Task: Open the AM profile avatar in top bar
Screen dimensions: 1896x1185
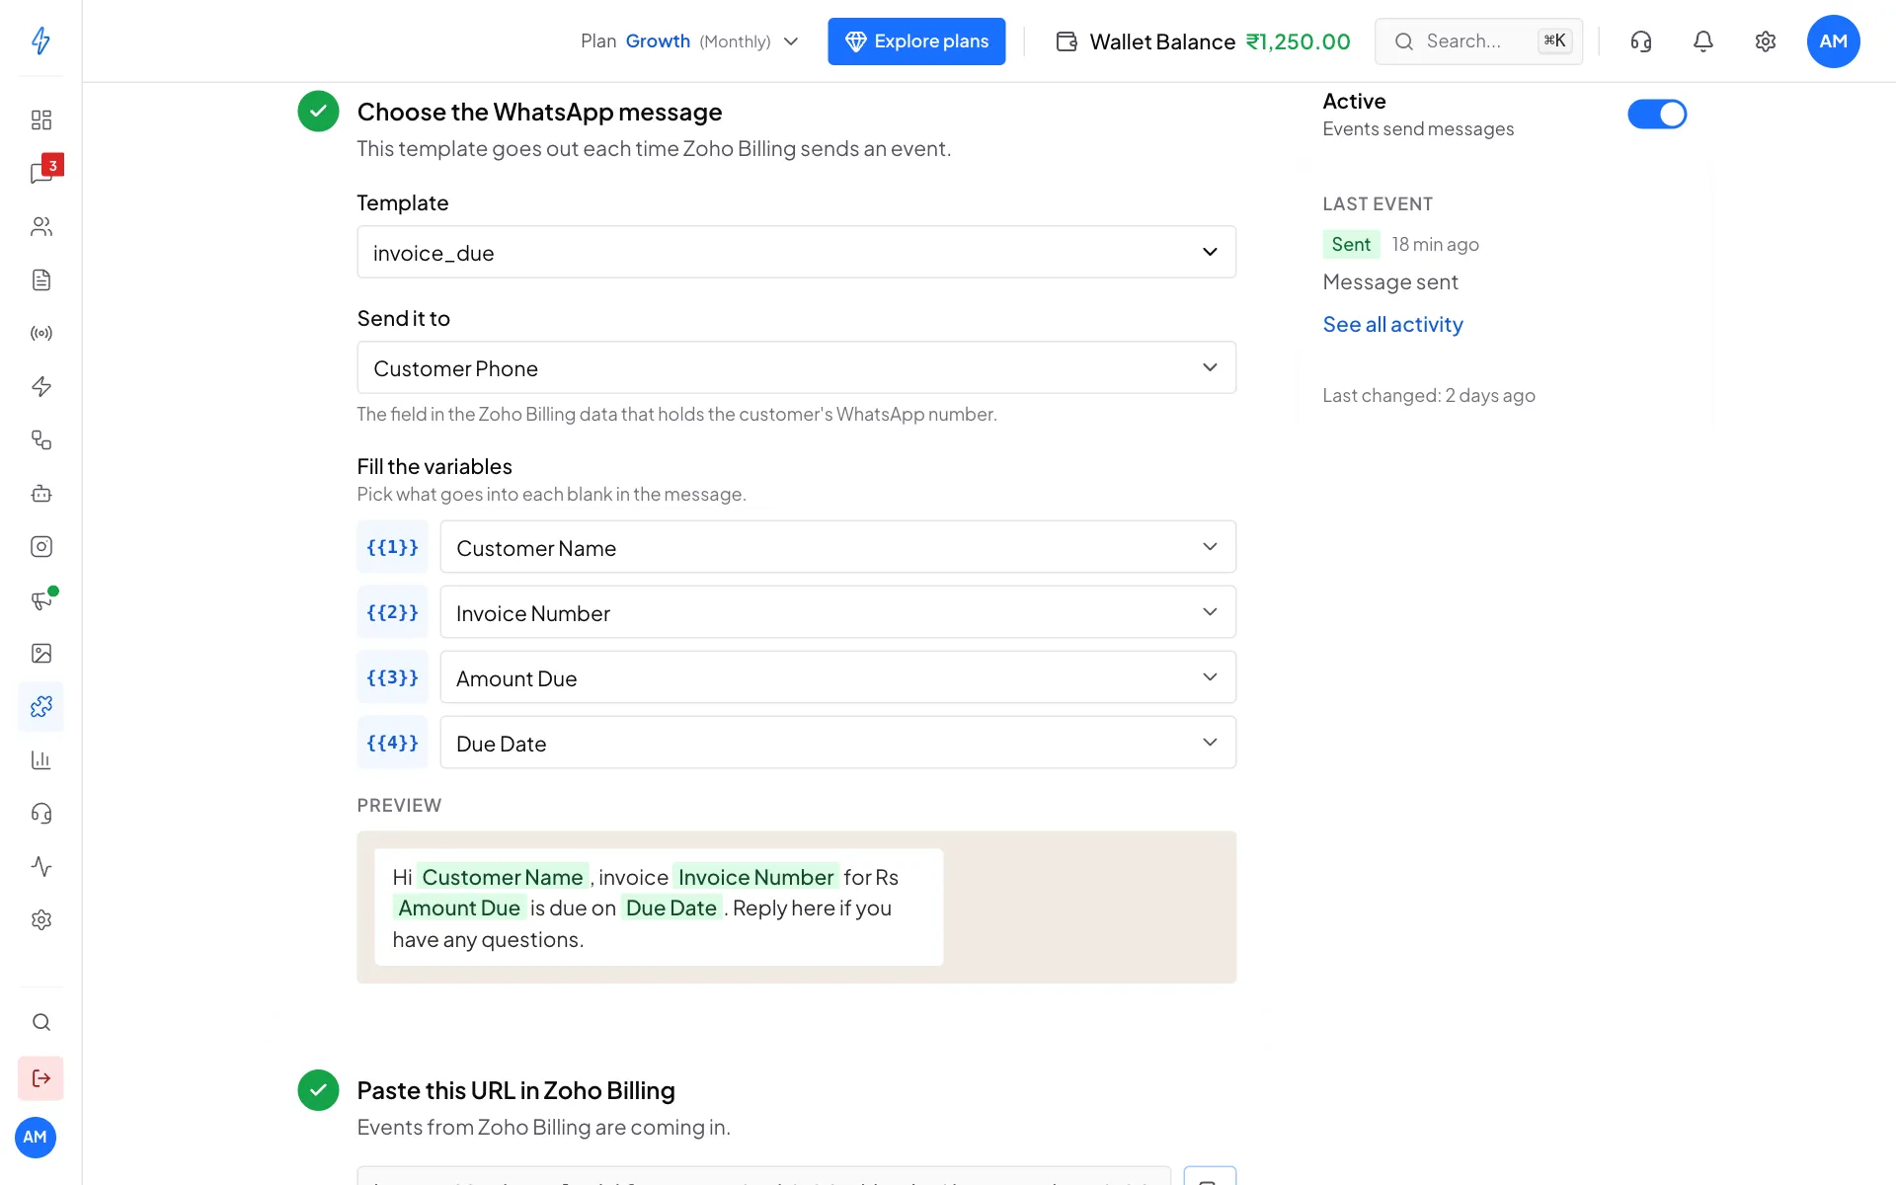Action: tap(1833, 41)
